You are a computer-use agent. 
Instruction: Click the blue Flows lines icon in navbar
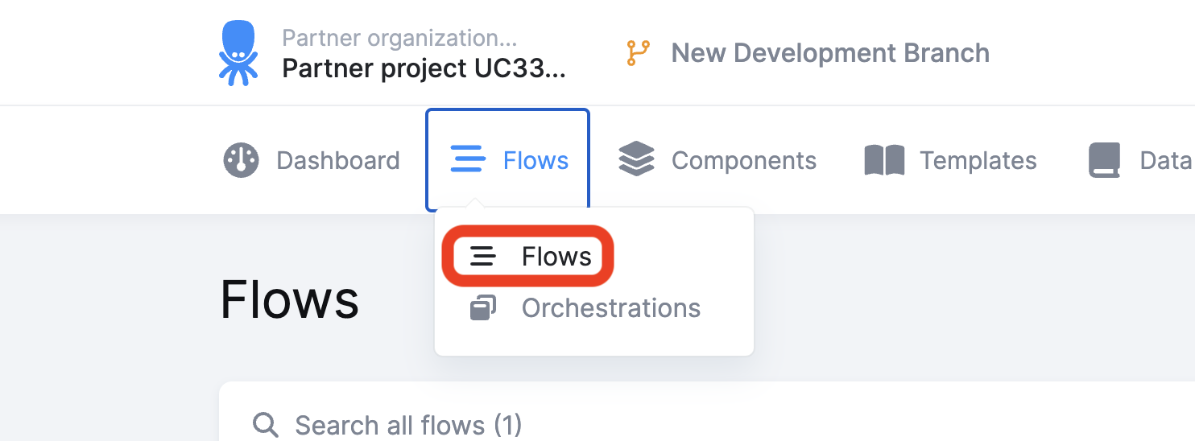tap(468, 159)
